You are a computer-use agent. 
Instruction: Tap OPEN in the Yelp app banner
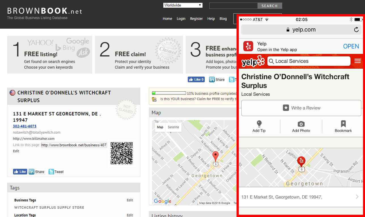pos(351,46)
